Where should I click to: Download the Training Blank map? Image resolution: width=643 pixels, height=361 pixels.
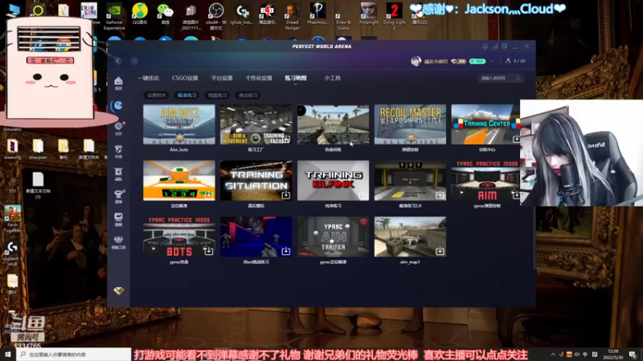point(362,195)
